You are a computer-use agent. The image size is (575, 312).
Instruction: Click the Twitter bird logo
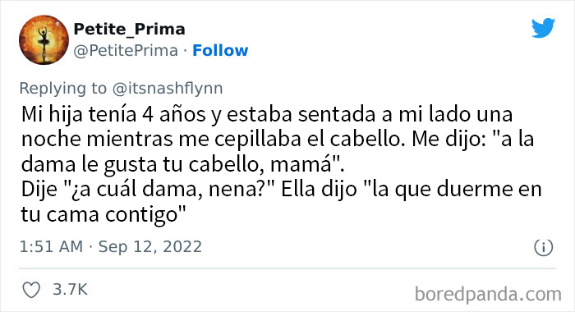click(x=543, y=28)
